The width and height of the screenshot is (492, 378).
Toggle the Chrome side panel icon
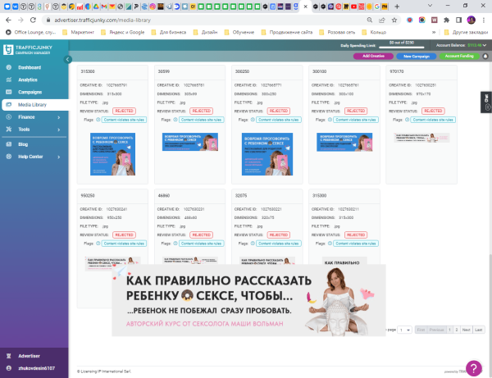[458, 20]
